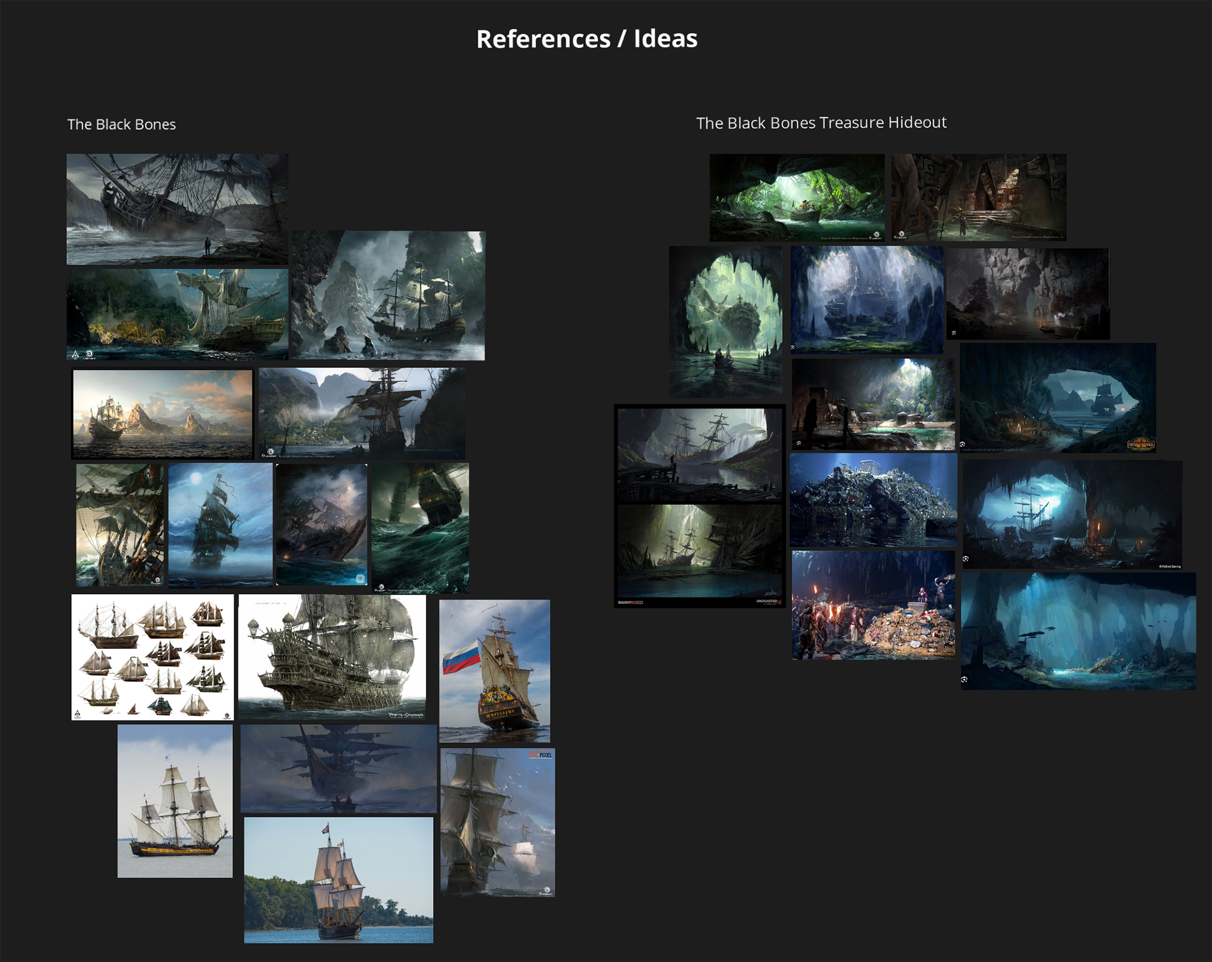Click the References / Ideas title
1212x962 pixels.
[x=586, y=39]
